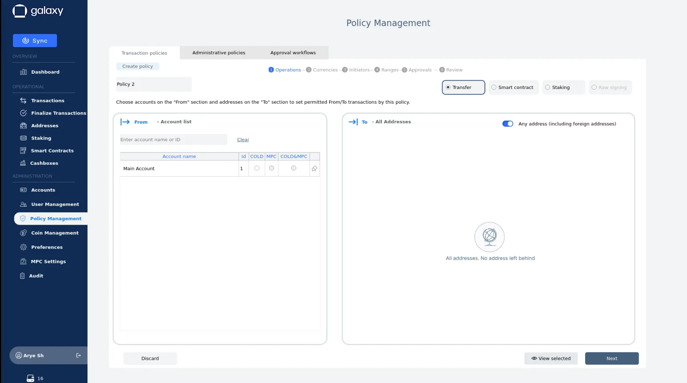
Task: Click the device icon labeled 16
Action: 30,378
